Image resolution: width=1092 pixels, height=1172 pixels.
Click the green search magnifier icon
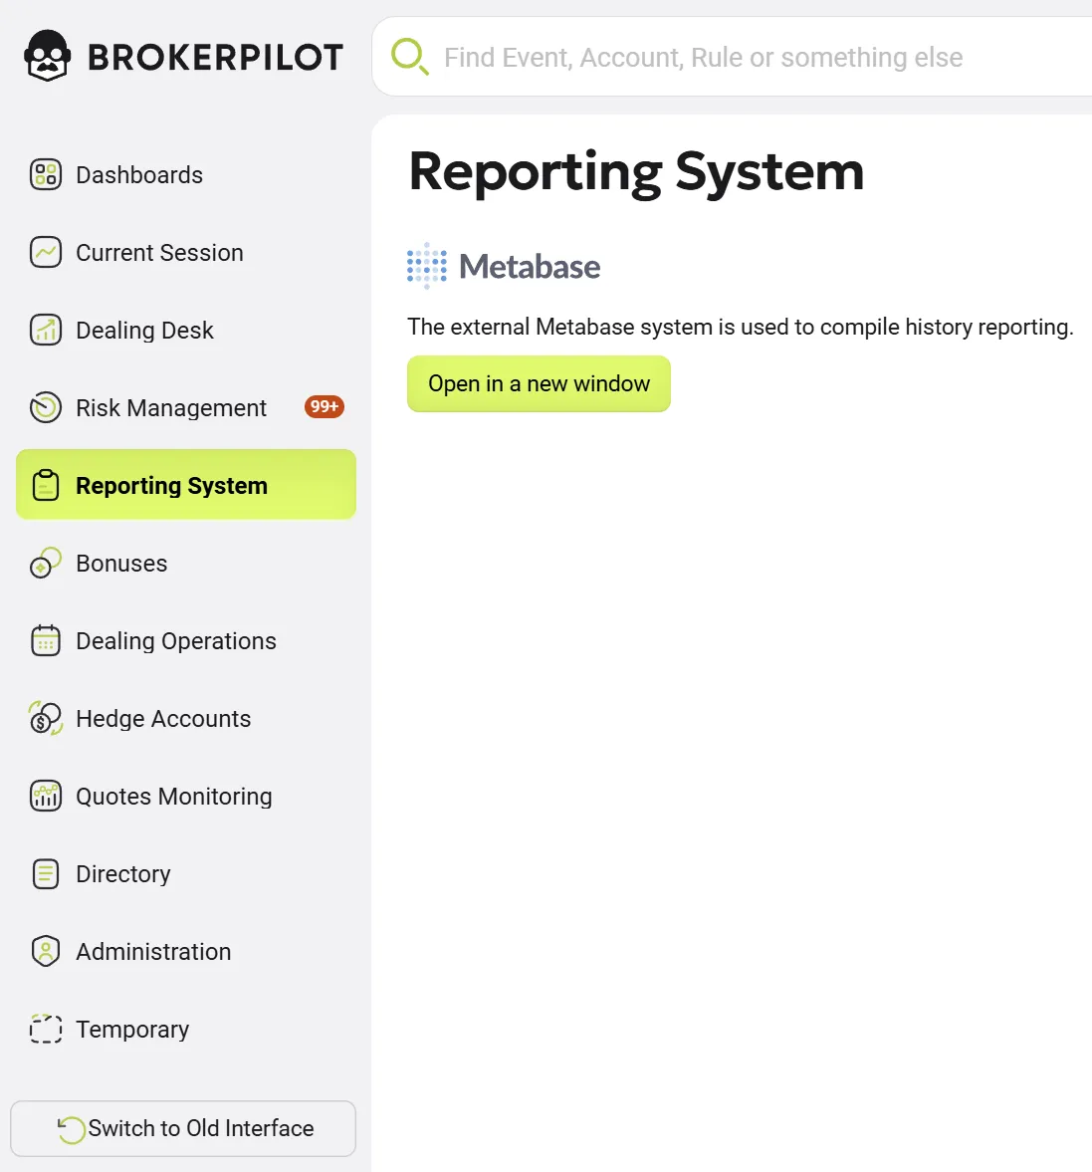tap(409, 57)
